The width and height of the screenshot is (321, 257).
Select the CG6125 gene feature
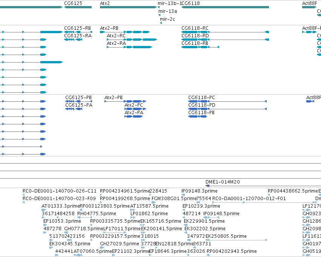(x=78, y=7)
